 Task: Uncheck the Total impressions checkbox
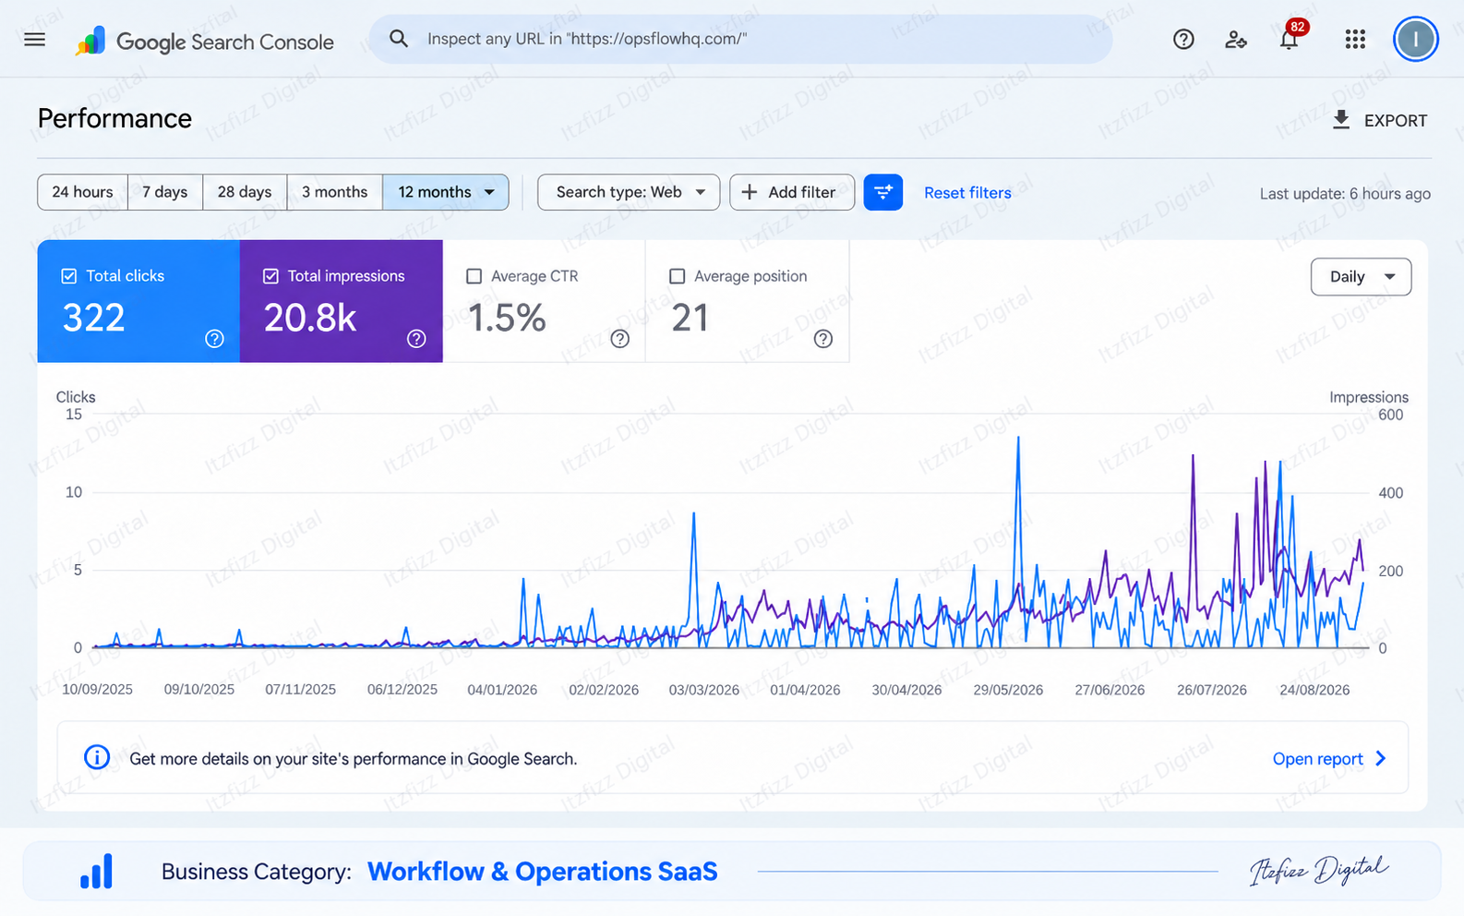pos(270,276)
